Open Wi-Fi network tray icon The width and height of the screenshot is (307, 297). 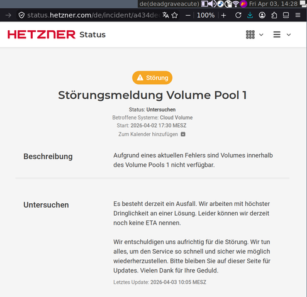pyautogui.click(x=236, y=4)
